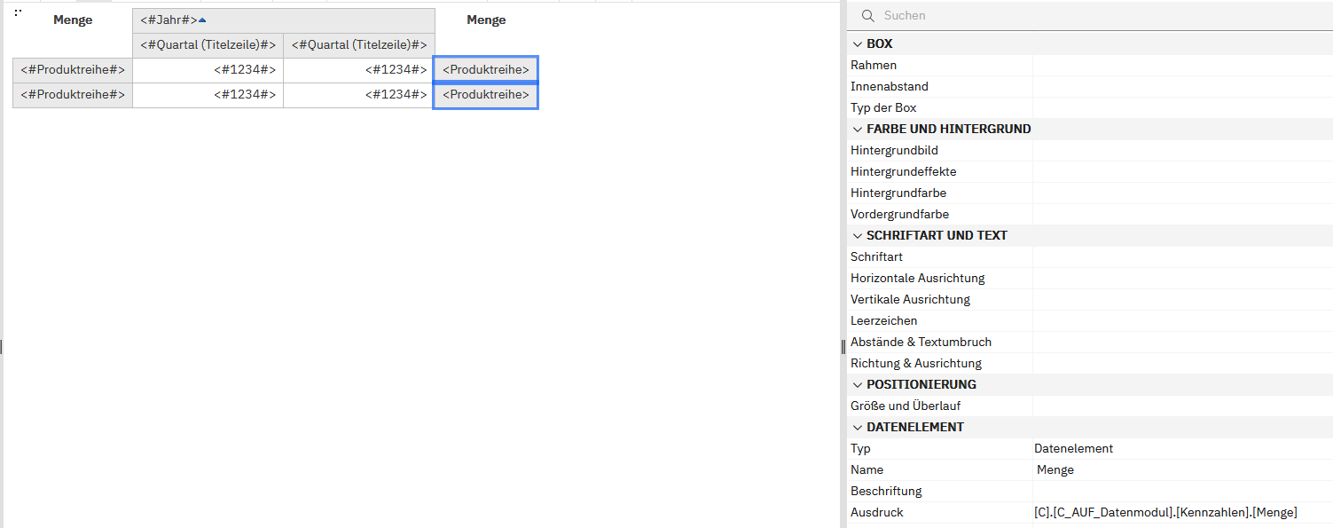
Task: Click the crosstab selector dots at top-left corner
Action: tap(18, 12)
